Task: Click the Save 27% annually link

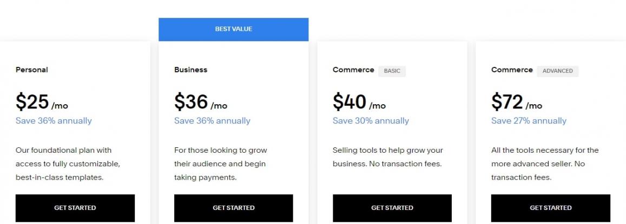Action: tap(529, 121)
